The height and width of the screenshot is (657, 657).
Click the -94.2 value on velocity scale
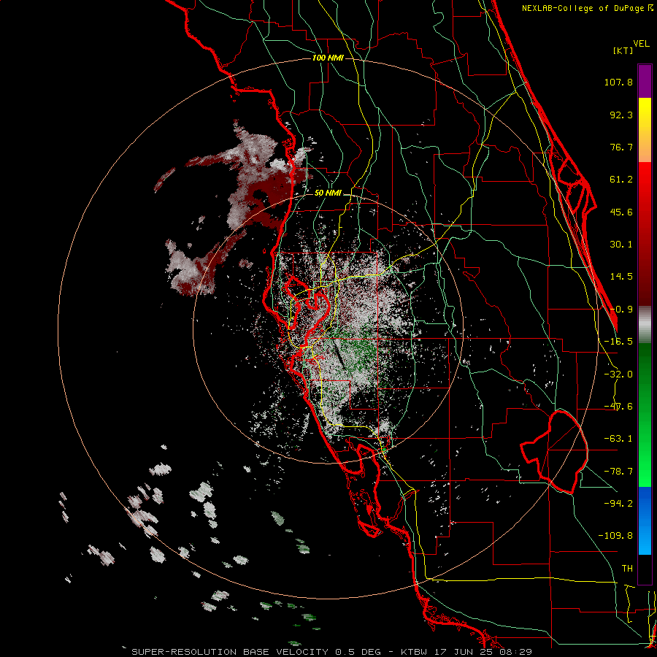[x=618, y=504]
